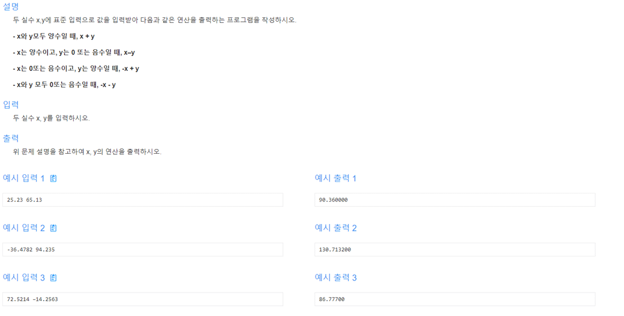This screenshot has width=624, height=316.
Task: Click the 예시 출력 2 heading text
Action: click(335, 228)
